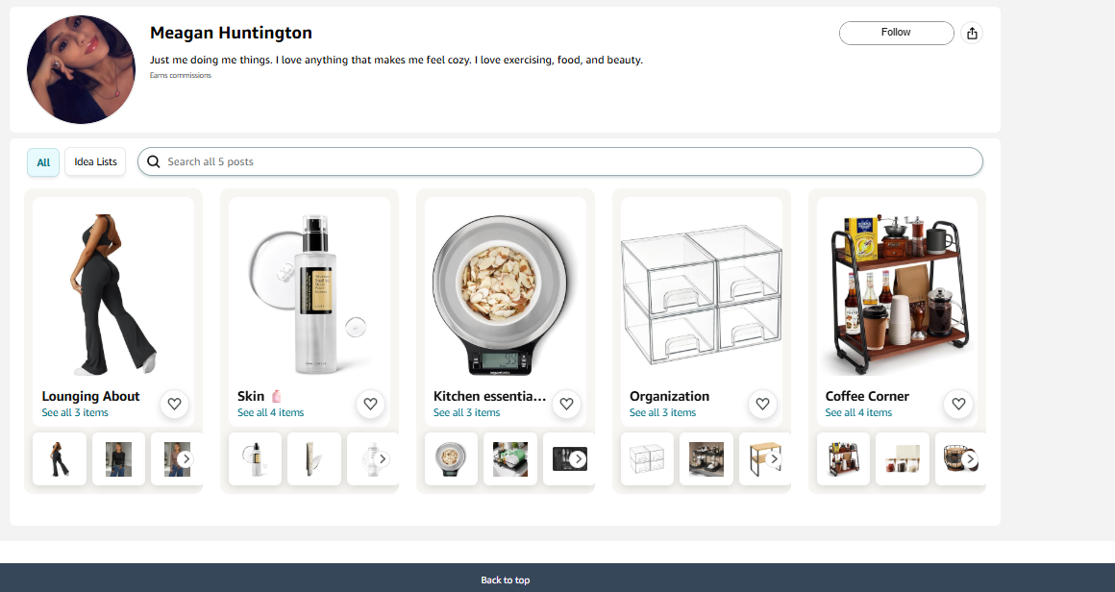Click next arrow on Kitchen essentials carousel

coord(578,459)
